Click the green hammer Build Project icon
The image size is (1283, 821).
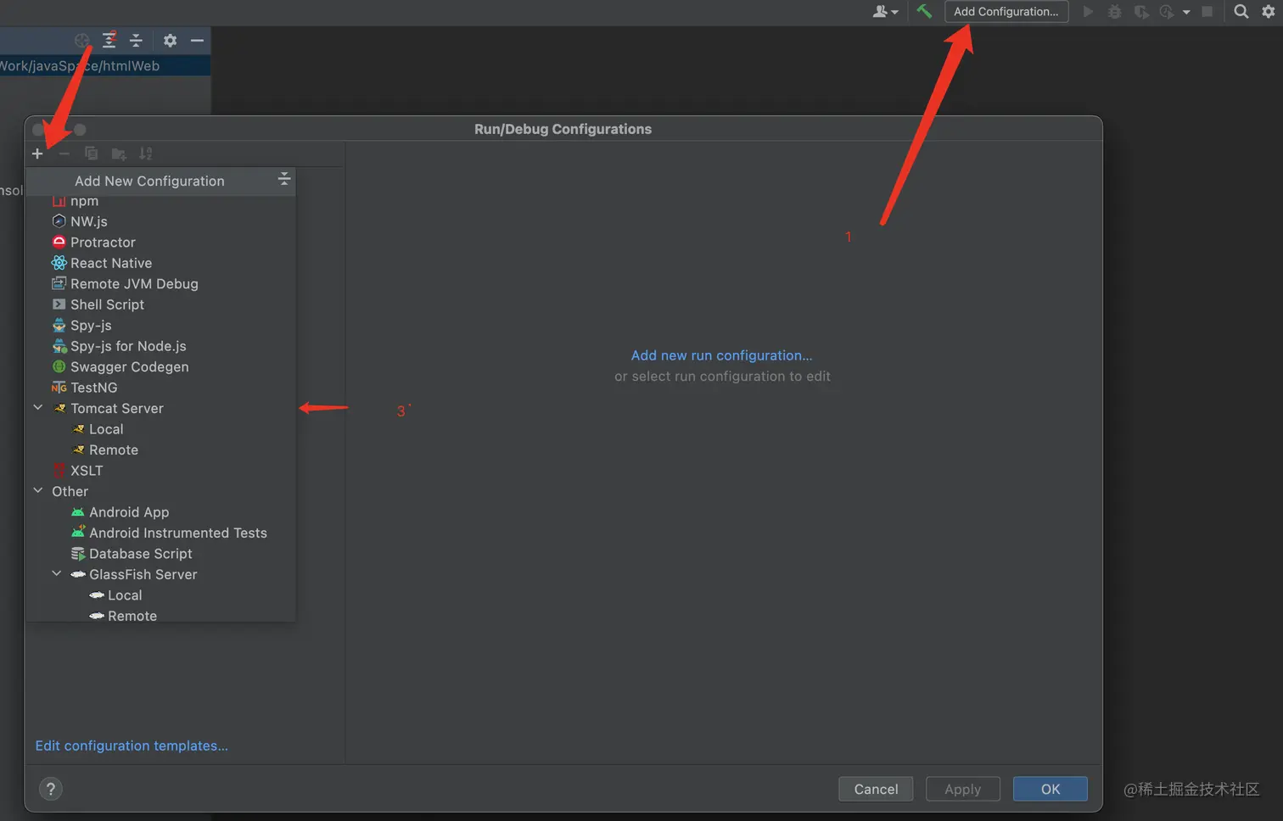pos(924,11)
